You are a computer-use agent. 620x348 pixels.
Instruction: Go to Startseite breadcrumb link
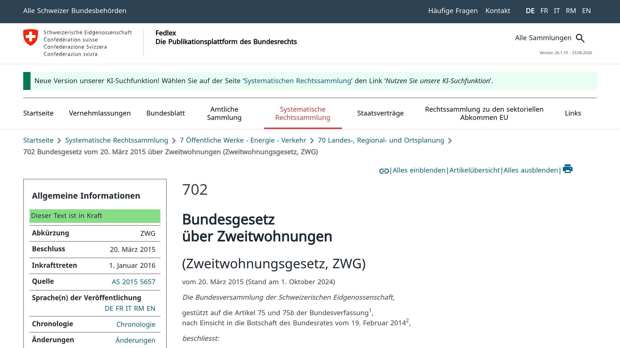click(38, 140)
